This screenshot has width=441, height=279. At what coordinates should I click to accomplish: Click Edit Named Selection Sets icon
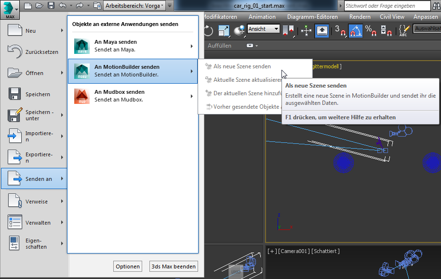point(404,31)
